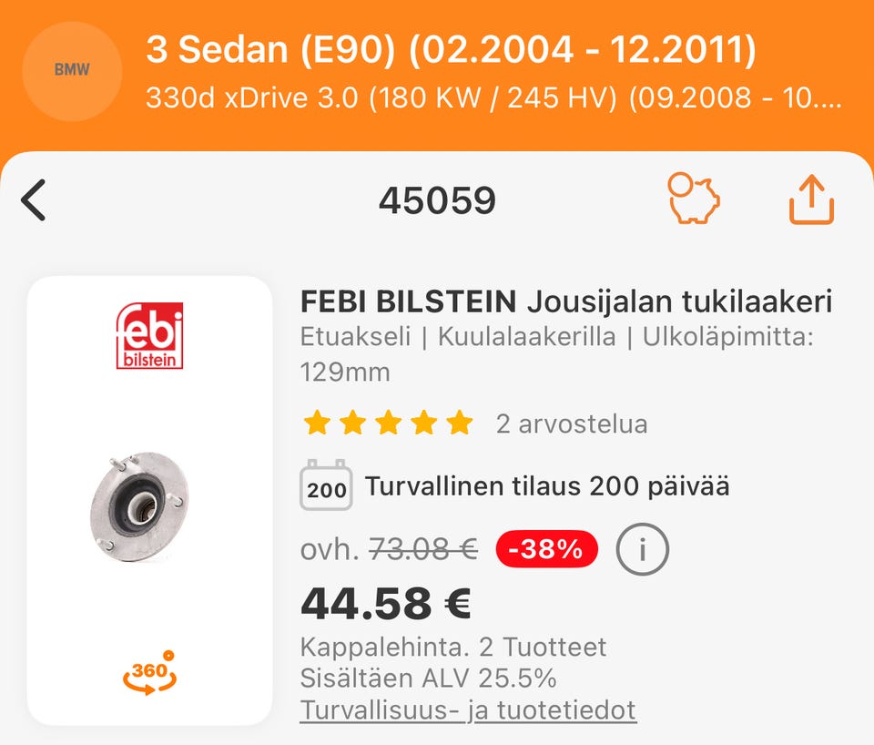This screenshot has width=874, height=745.
Task: Tap the BMW brand logo circle
Action: coord(72,70)
